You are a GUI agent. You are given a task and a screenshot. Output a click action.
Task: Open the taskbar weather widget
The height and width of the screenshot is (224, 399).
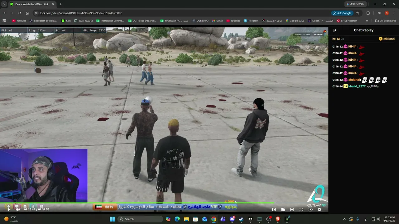[x=11, y=219]
